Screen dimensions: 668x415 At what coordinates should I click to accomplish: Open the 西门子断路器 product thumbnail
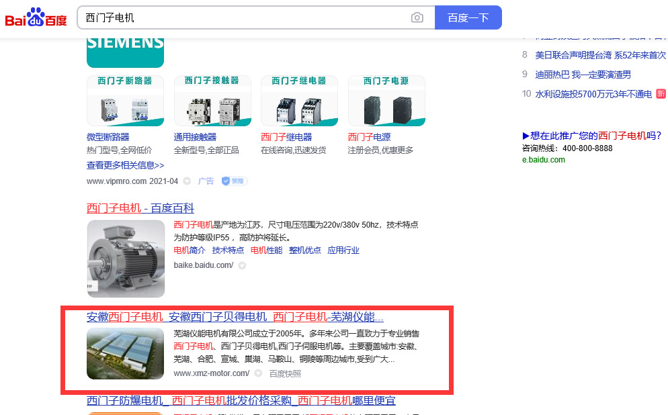point(125,101)
